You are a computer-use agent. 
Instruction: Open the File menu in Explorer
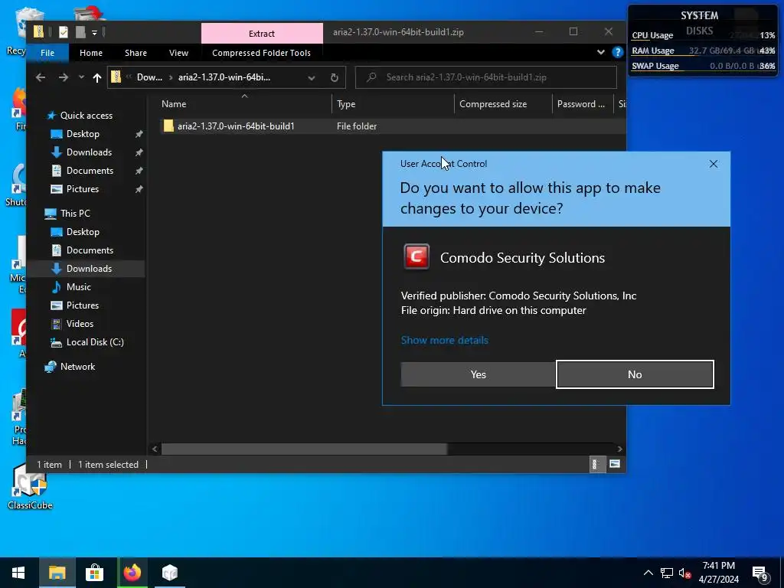[x=47, y=53]
